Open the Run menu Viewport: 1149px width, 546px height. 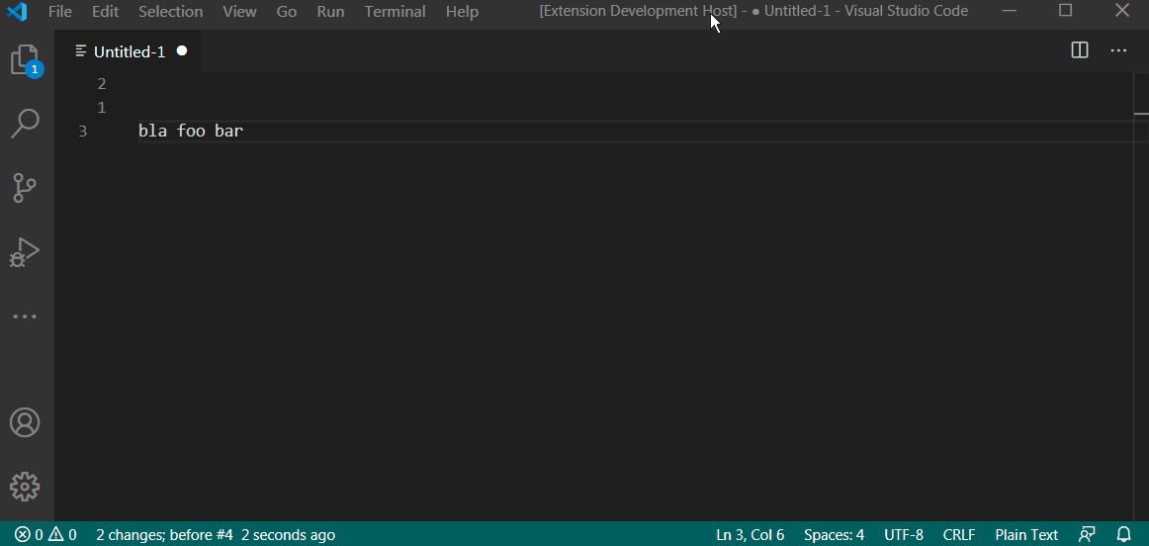[x=330, y=12]
